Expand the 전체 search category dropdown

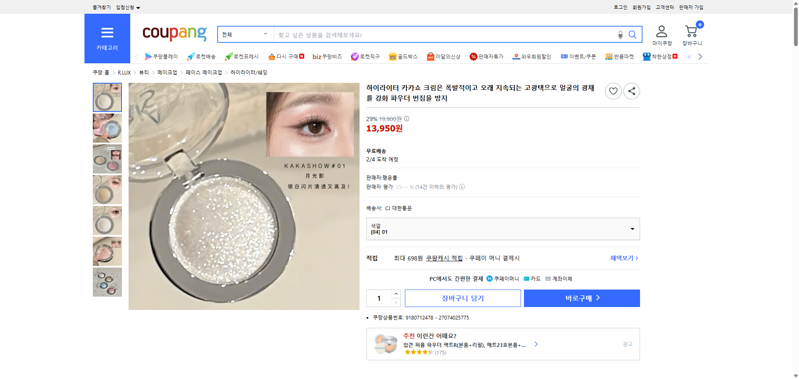(245, 35)
